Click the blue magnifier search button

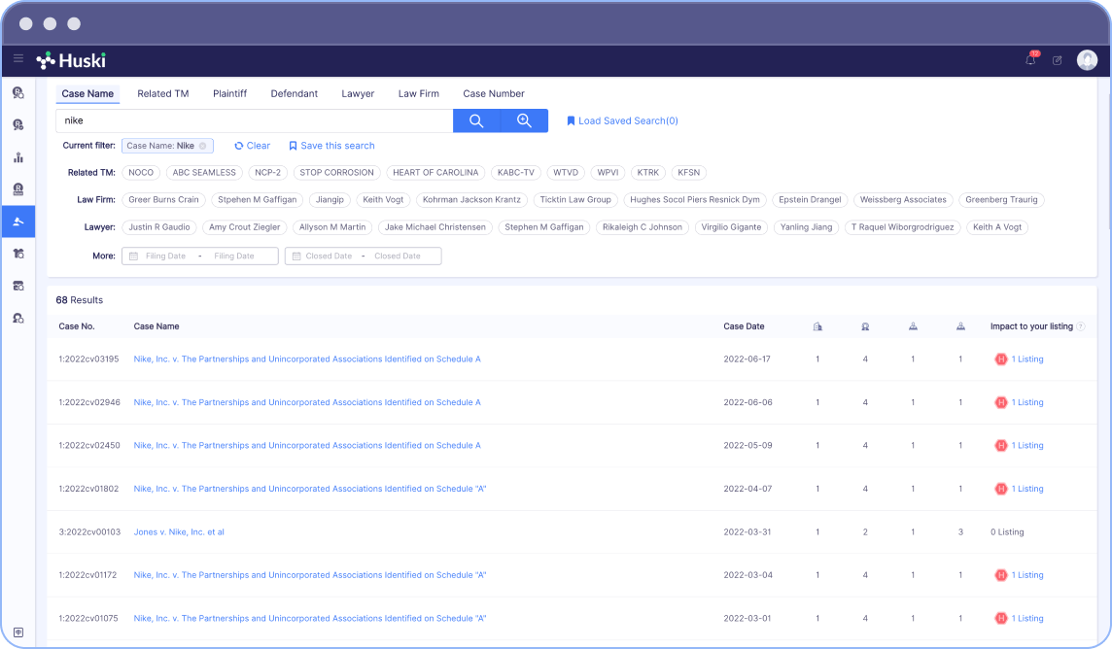click(x=475, y=120)
